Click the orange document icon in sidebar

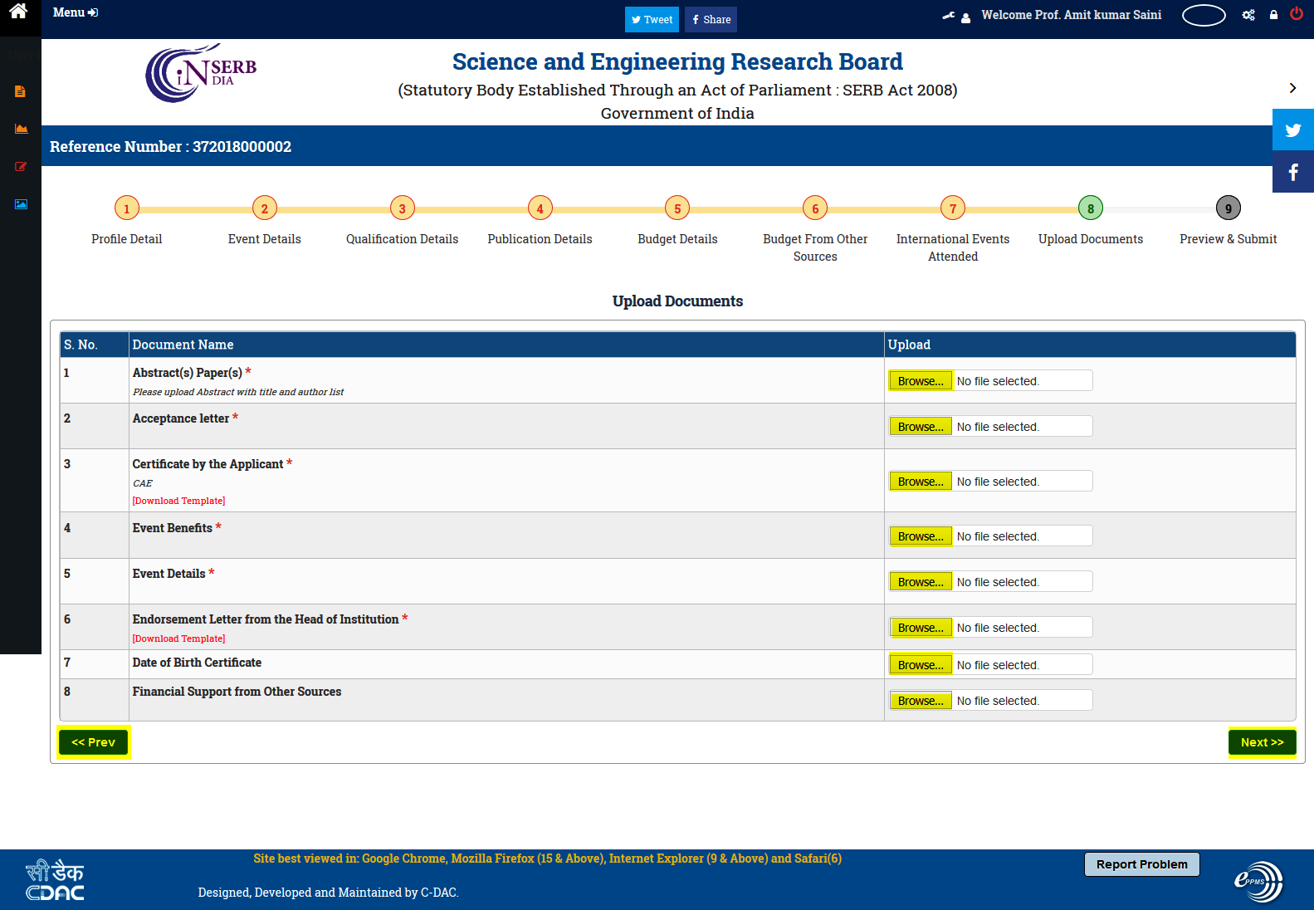(21, 91)
